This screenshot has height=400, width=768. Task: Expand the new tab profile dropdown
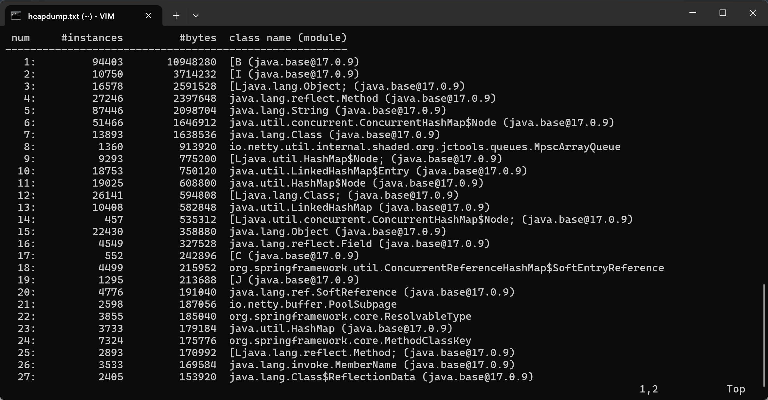pyautogui.click(x=196, y=15)
